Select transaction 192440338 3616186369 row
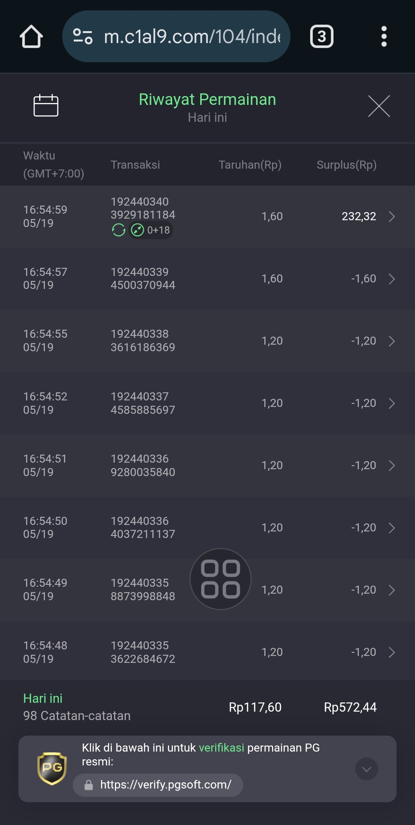Viewport: 415px width, 825px height. pos(207,341)
